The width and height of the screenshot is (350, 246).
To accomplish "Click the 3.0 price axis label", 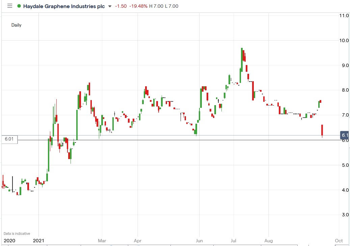I will click(345, 215).
